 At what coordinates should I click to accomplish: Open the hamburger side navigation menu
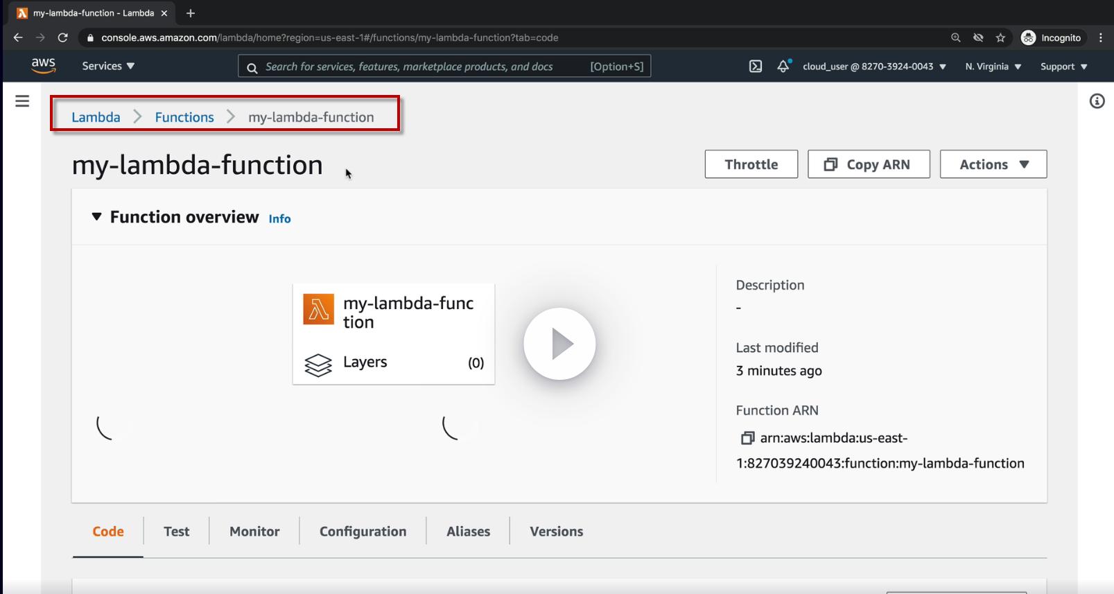[x=22, y=101]
